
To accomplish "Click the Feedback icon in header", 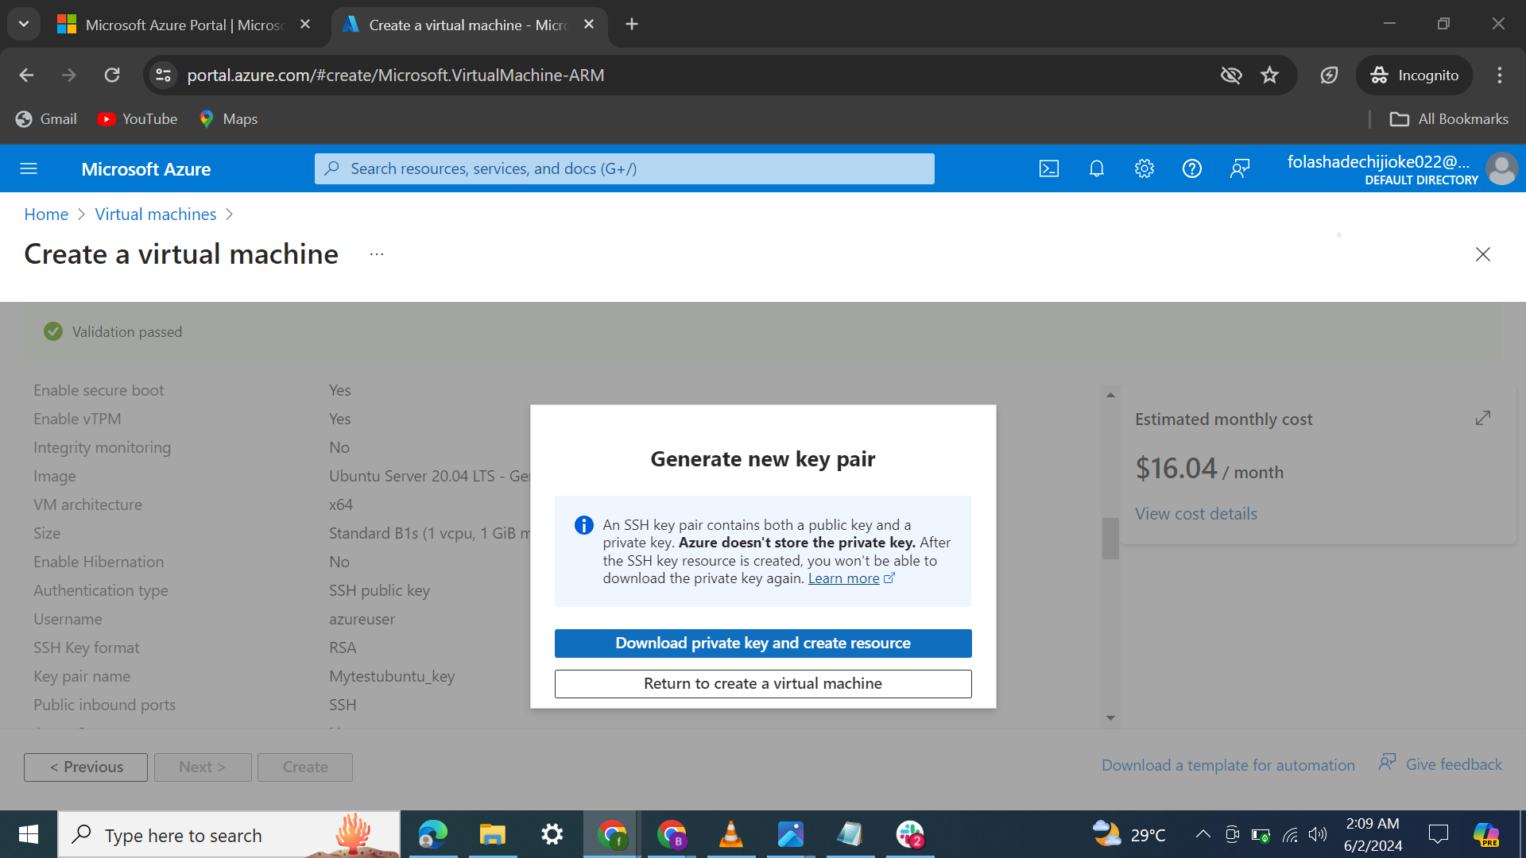I will (1239, 168).
